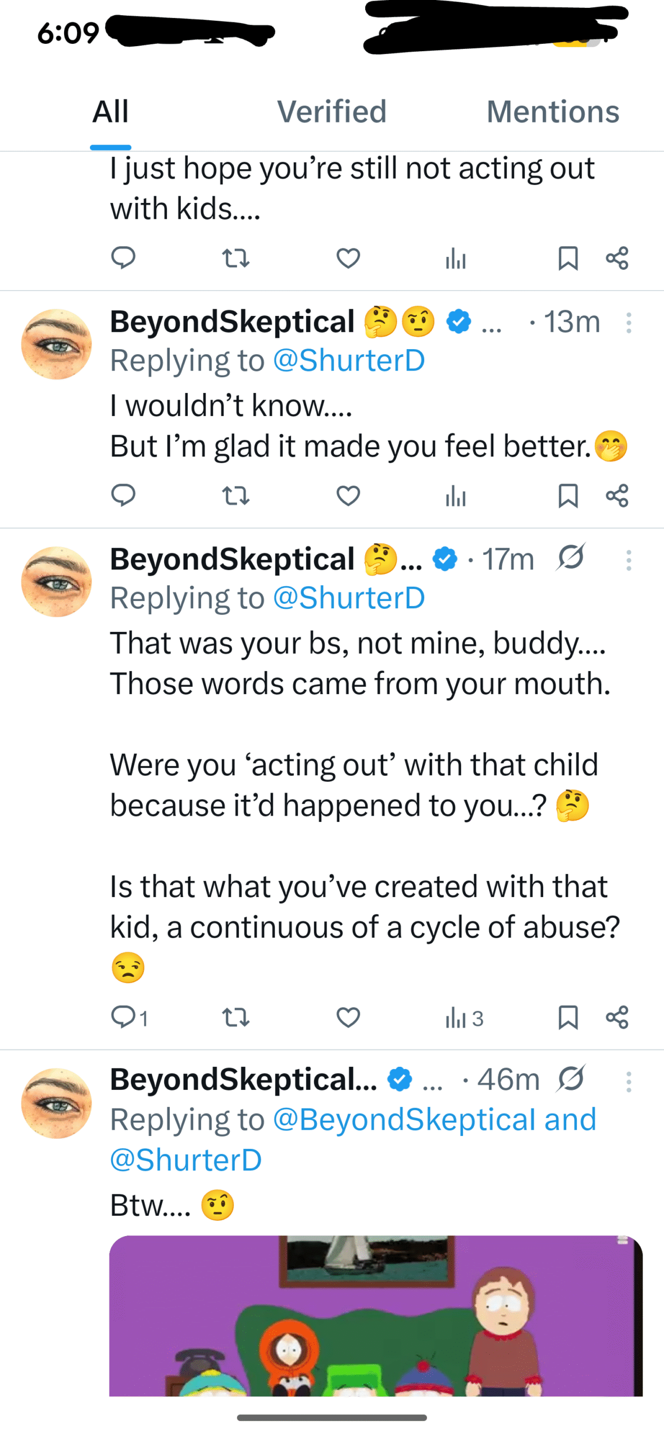The width and height of the screenshot is (664, 1439).
Task: Tap the circle-slash icon on the 46m tweet
Action: coord(571,1078)
